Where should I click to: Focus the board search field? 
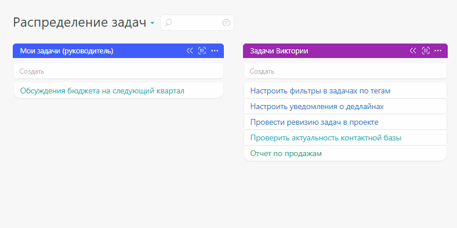pyautogui.click(x=197, y=23)
